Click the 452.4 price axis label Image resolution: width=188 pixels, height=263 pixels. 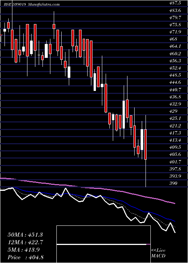point(175,68)
